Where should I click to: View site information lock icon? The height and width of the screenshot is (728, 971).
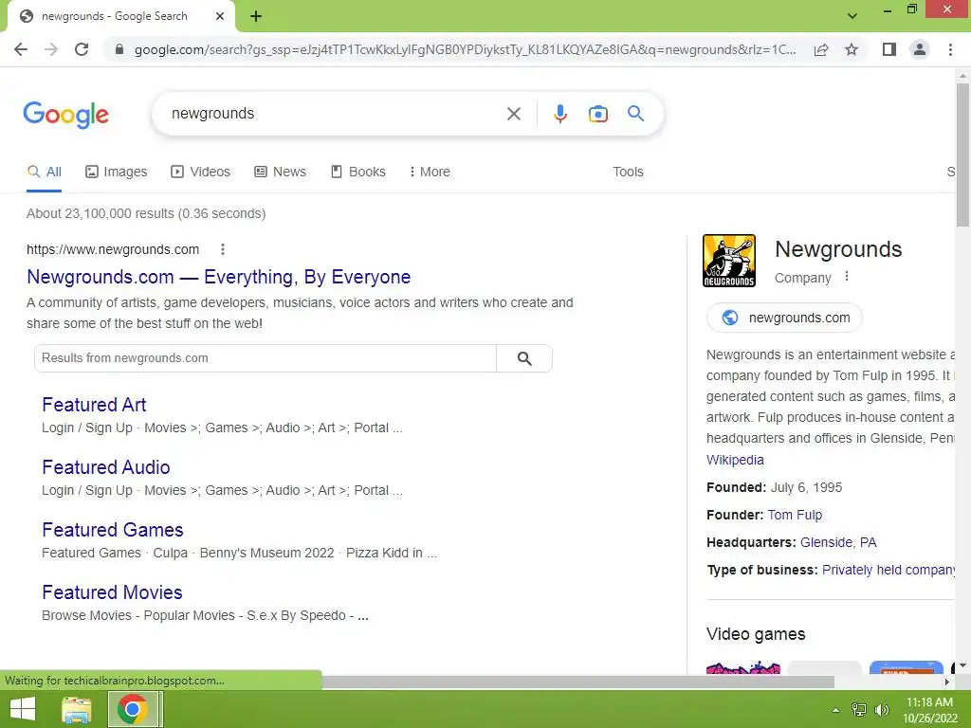click(x=119, y=49)
